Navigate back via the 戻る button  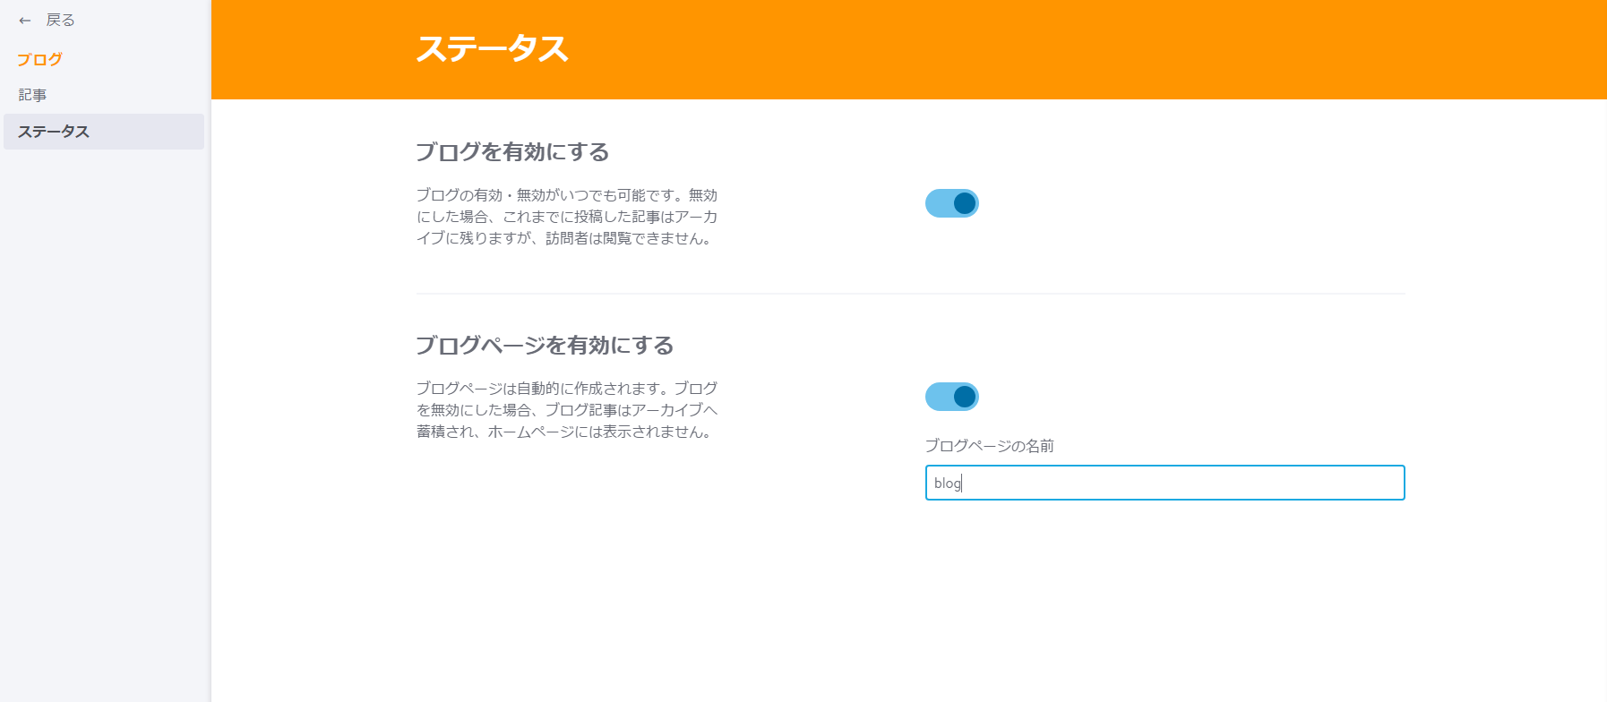point(57,20)
